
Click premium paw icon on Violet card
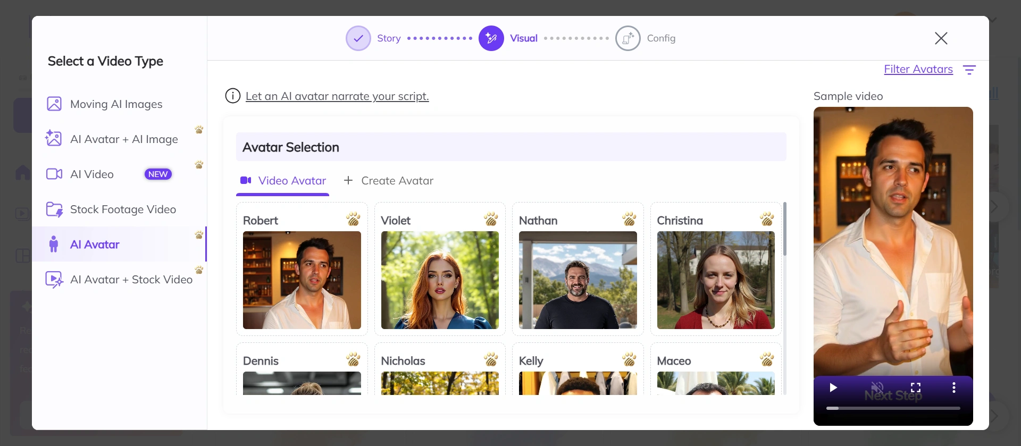click(491, 219)
